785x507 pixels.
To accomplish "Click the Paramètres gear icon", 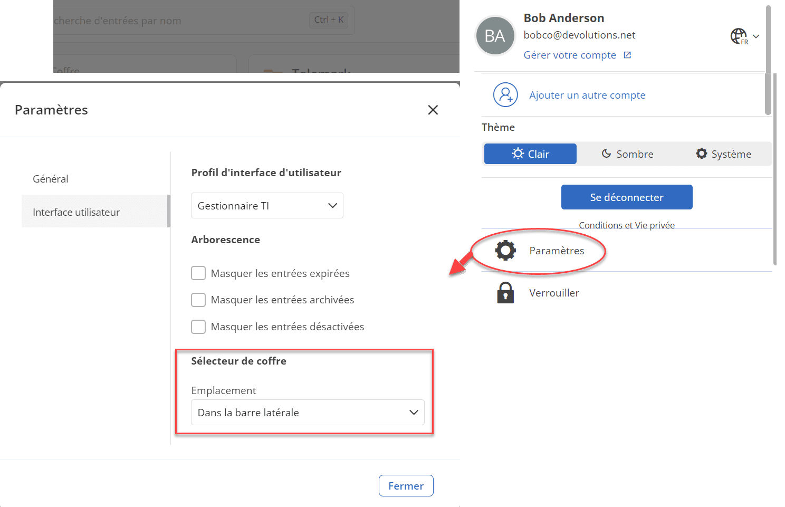I will (505, 251).
